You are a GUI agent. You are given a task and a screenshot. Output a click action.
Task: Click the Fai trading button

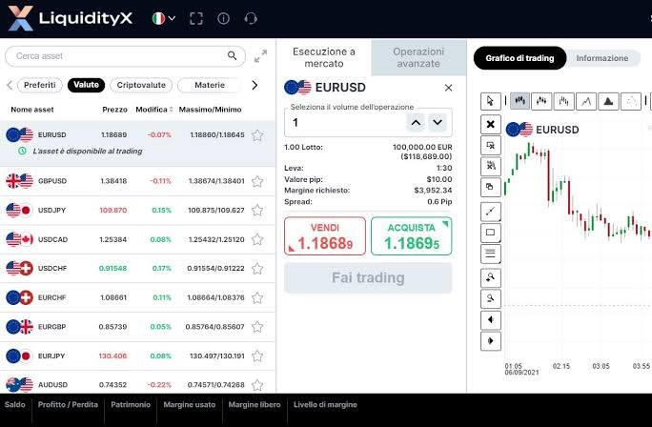pyautogui.click(x=368, y=277)
